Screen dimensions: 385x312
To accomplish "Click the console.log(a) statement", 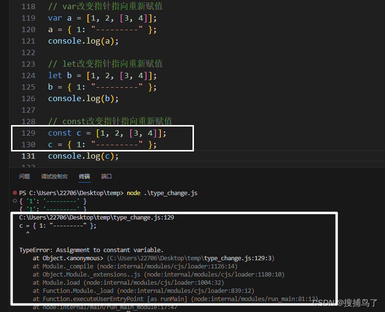I will click(83, 41).
